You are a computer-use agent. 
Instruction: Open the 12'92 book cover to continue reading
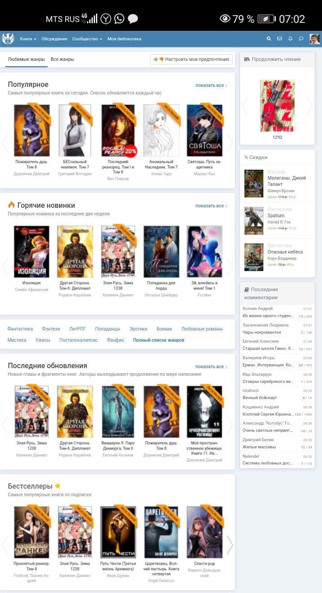pos(277,106)
